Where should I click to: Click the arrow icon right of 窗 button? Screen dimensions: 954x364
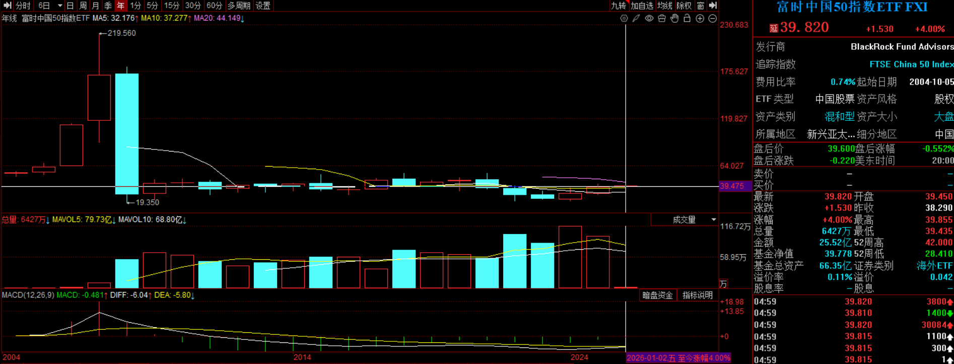coord(713,6)
